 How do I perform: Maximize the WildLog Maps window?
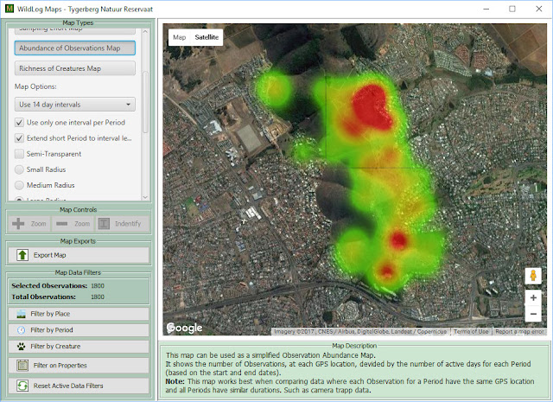[x=512, y=9]
